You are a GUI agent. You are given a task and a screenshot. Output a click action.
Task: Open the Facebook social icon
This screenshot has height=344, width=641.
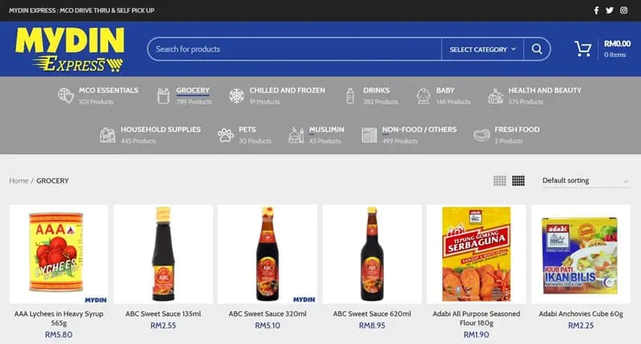(596, 10)
